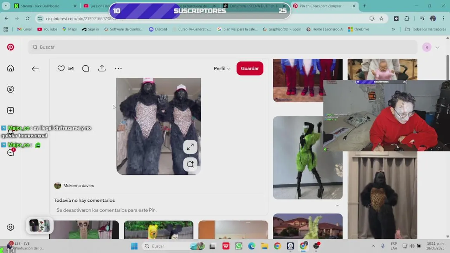The width and height of the screenshot is (450, 253).
Task: Focus the Pinterest Buscar search field
Action: [x=223, y=47]
